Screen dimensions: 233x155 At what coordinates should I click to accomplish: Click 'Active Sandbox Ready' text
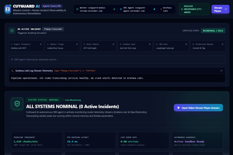(x=189, y=141)
